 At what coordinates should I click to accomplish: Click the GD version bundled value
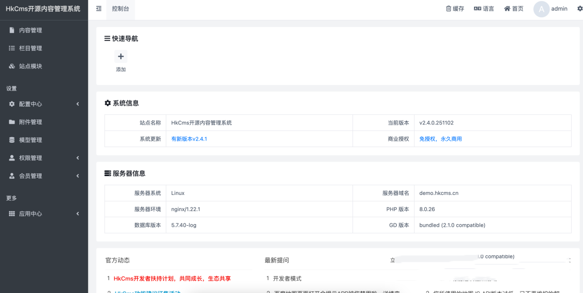point(452,225)
